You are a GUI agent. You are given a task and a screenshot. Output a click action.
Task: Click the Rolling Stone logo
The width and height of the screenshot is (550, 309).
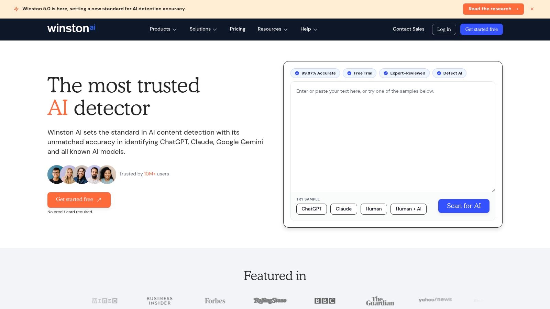click(x=270, y=301)
